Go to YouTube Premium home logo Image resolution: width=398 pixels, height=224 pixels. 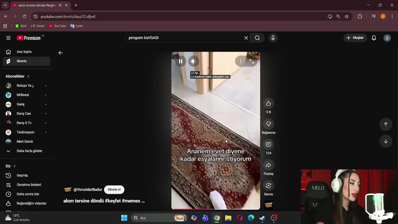pyautogui.click(x=29, y=38)
